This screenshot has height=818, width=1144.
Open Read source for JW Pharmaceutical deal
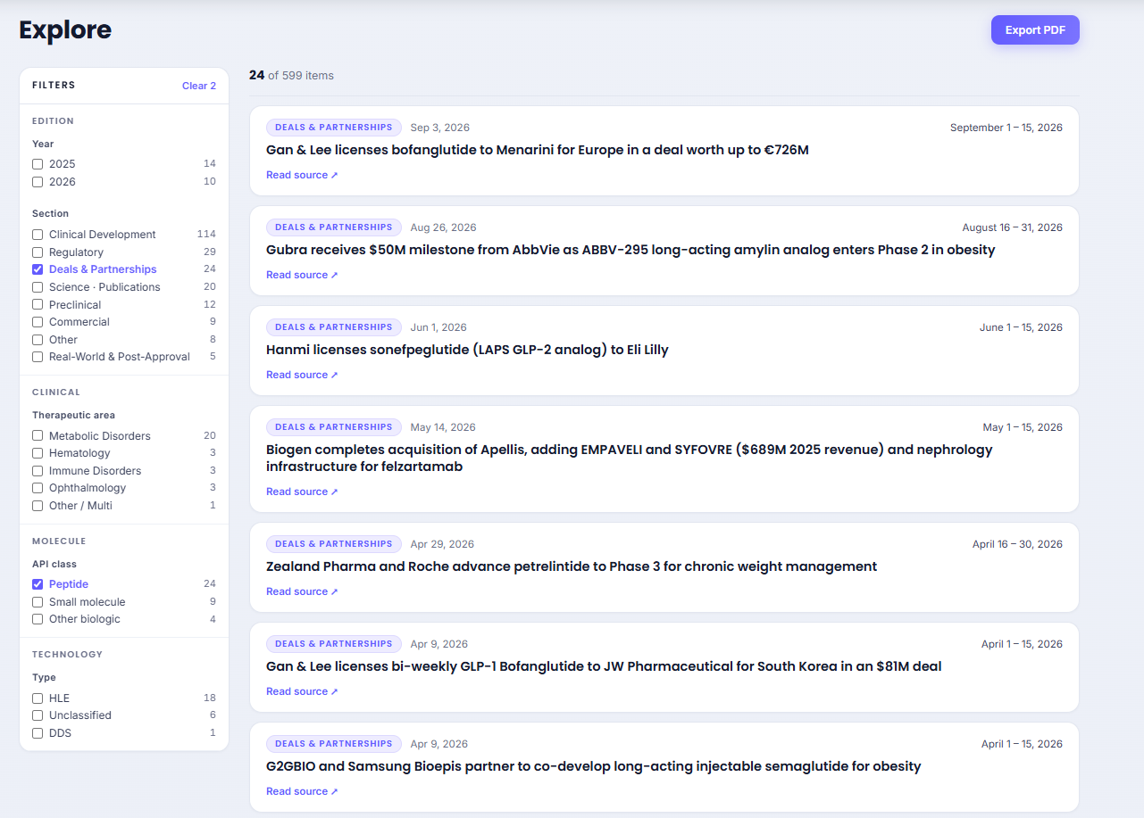(x=302, y=691)
